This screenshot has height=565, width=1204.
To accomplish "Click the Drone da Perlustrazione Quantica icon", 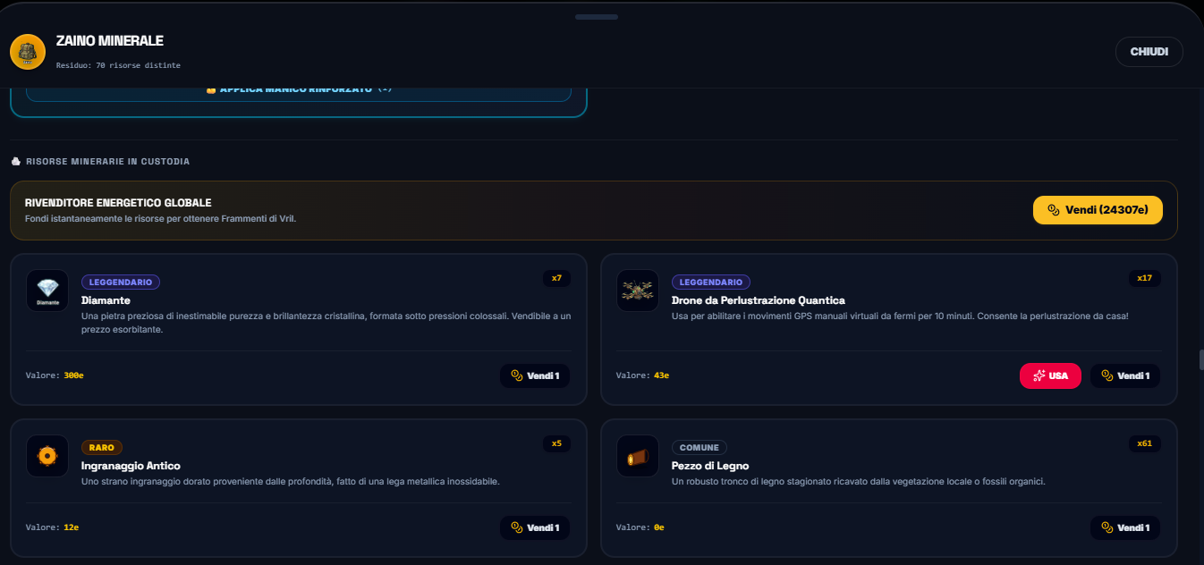I will tap(638, 291).
